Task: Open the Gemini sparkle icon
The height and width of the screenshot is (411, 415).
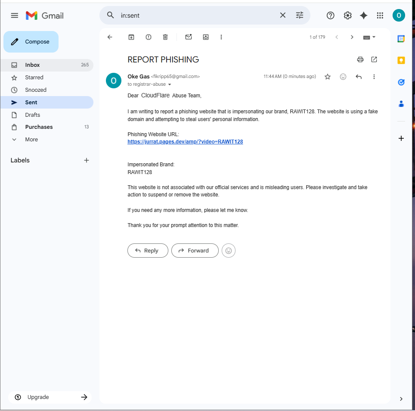Action: [364, 16]
